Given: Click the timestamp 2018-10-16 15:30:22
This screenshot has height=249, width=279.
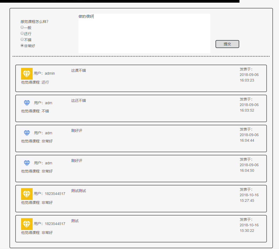Looking at the screenshot, I should [x=249, y=228].
